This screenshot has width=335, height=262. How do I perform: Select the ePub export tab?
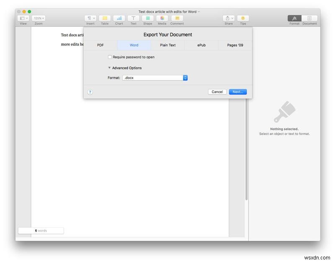pyautogui.click(x=201, y=45)
